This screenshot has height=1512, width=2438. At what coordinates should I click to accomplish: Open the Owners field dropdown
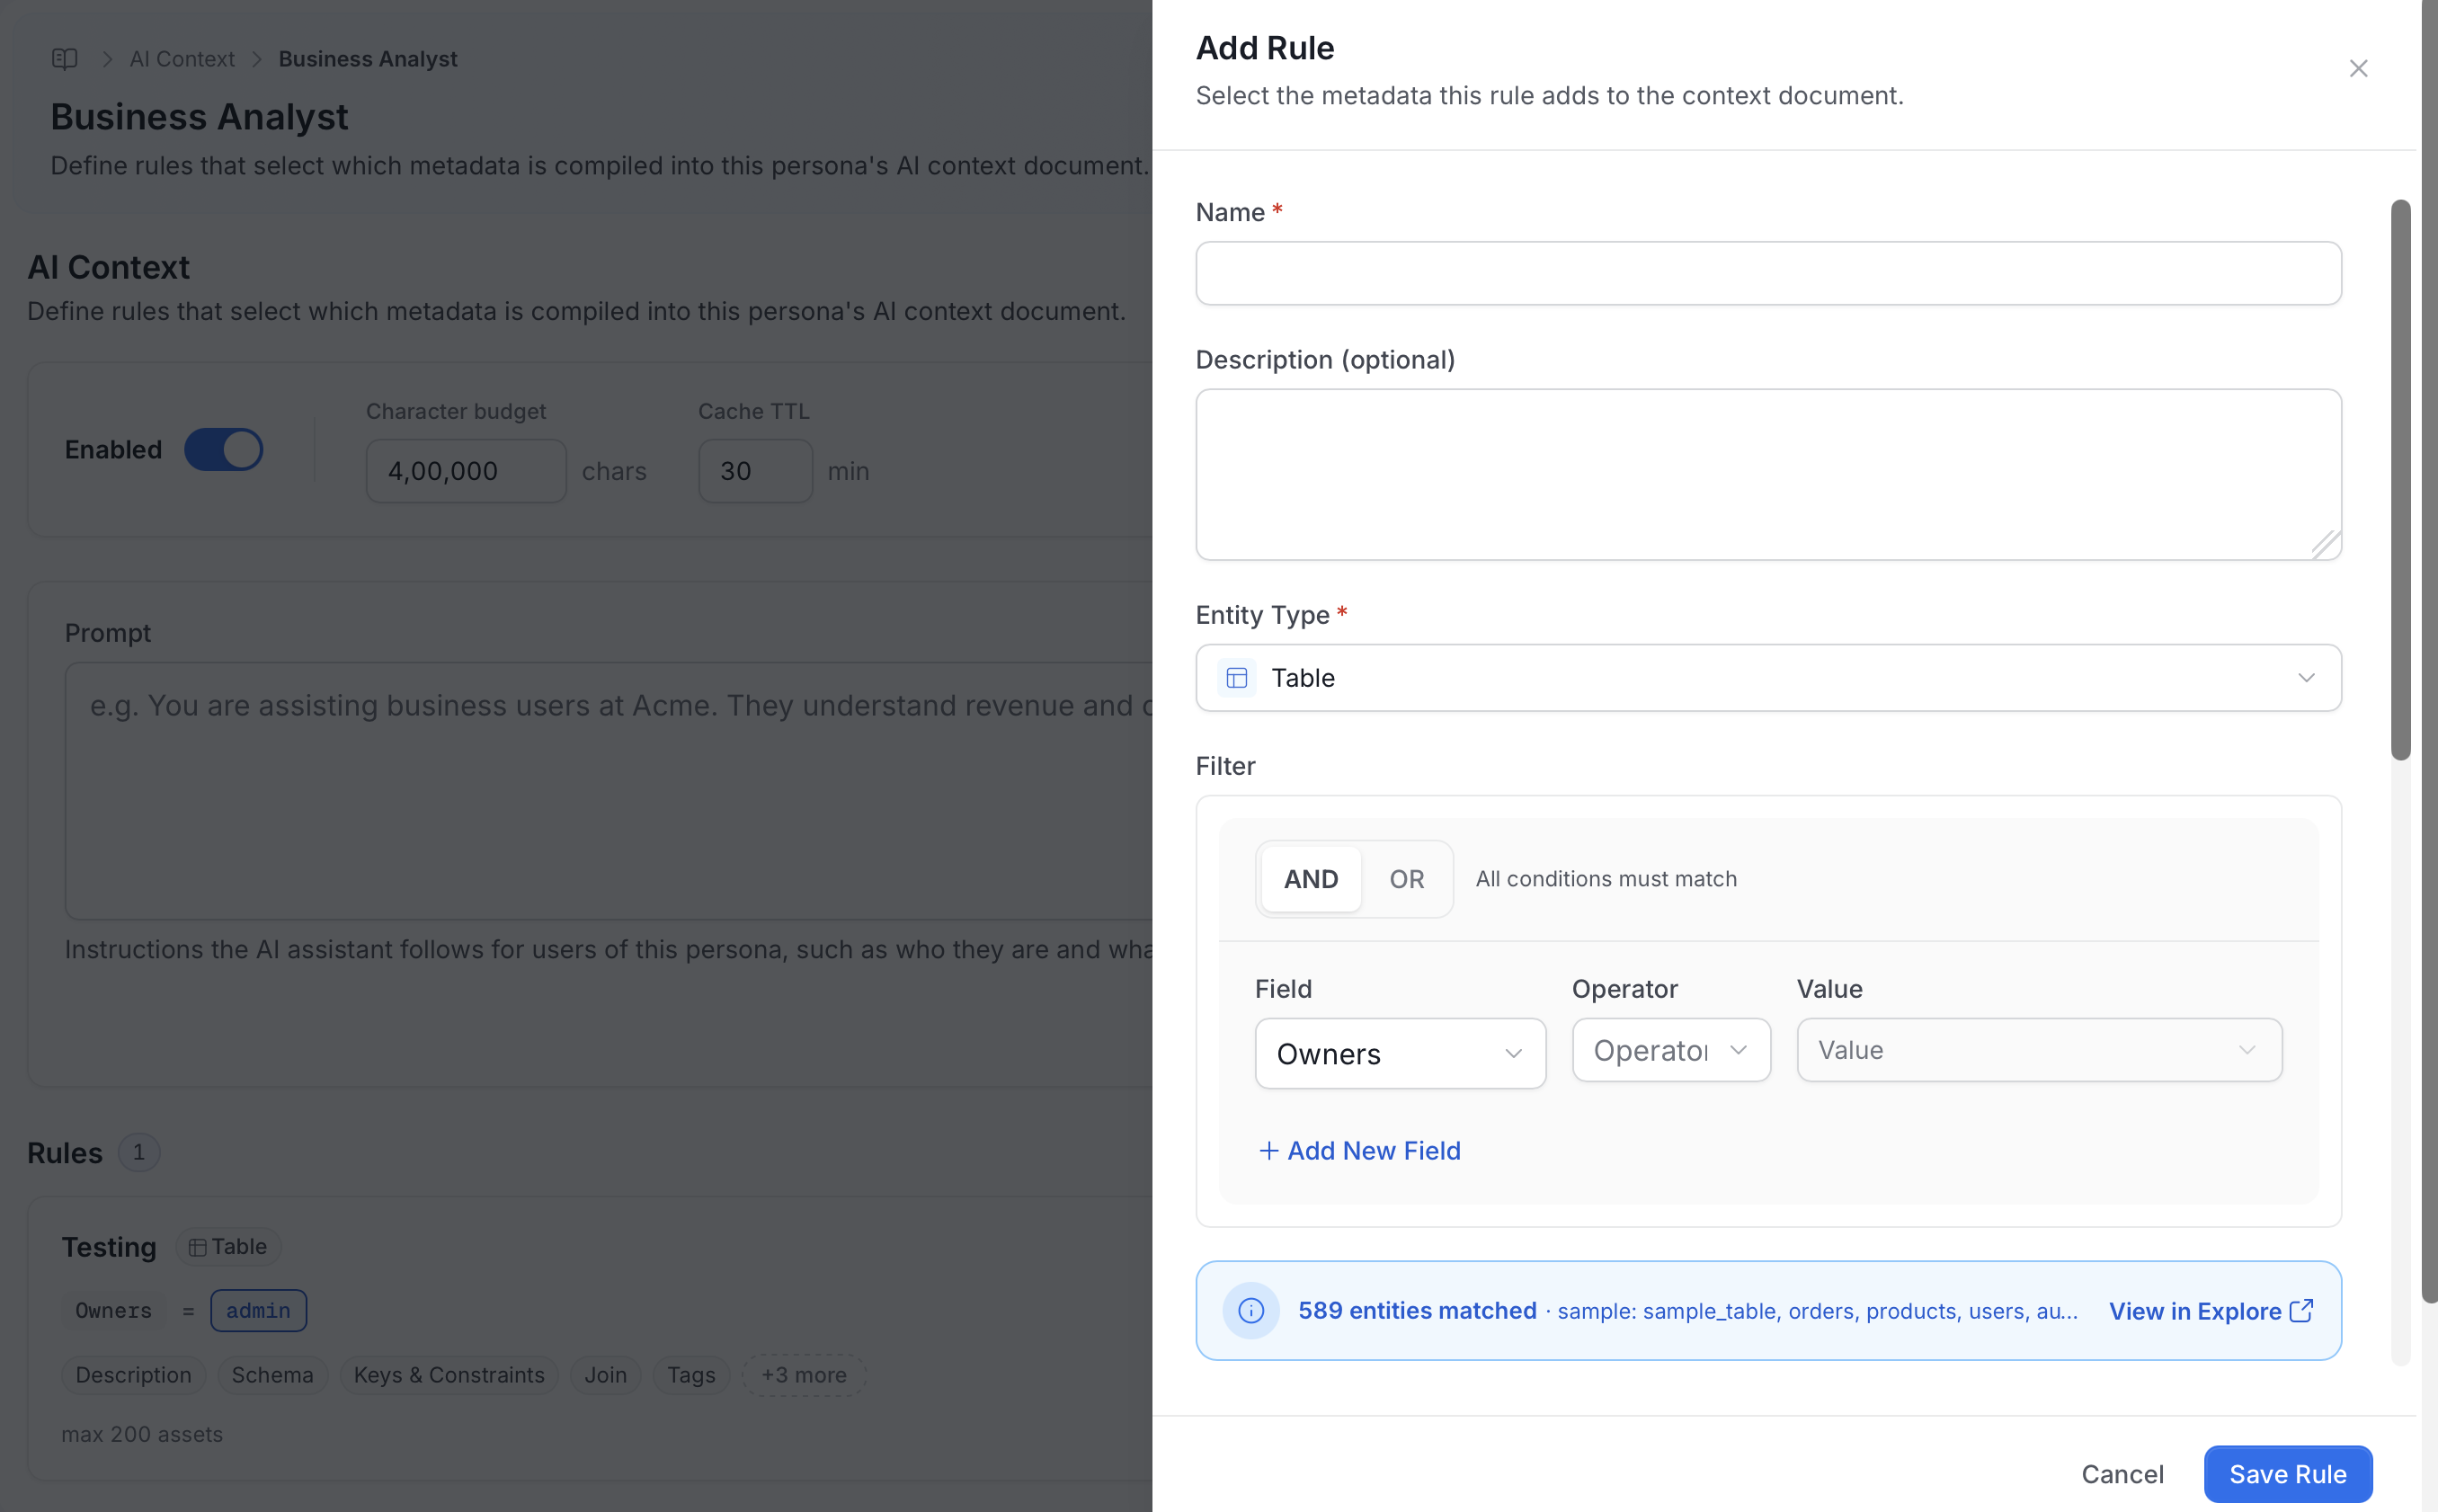click(1400, 1053)
